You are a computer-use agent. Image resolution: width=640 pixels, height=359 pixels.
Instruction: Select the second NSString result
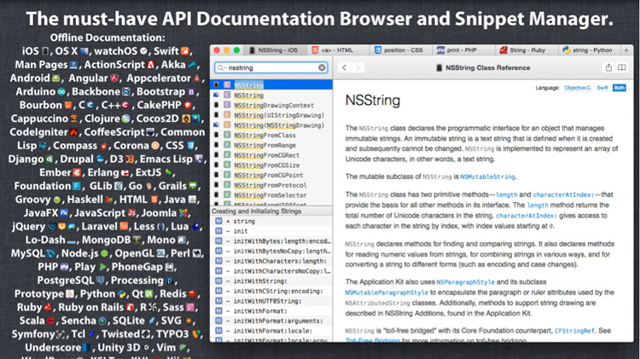(x=271, y=95)
